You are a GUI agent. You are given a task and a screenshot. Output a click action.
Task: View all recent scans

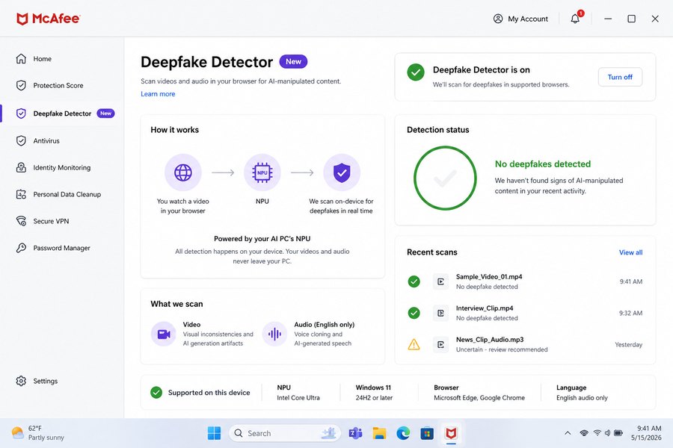coord(630,252)
